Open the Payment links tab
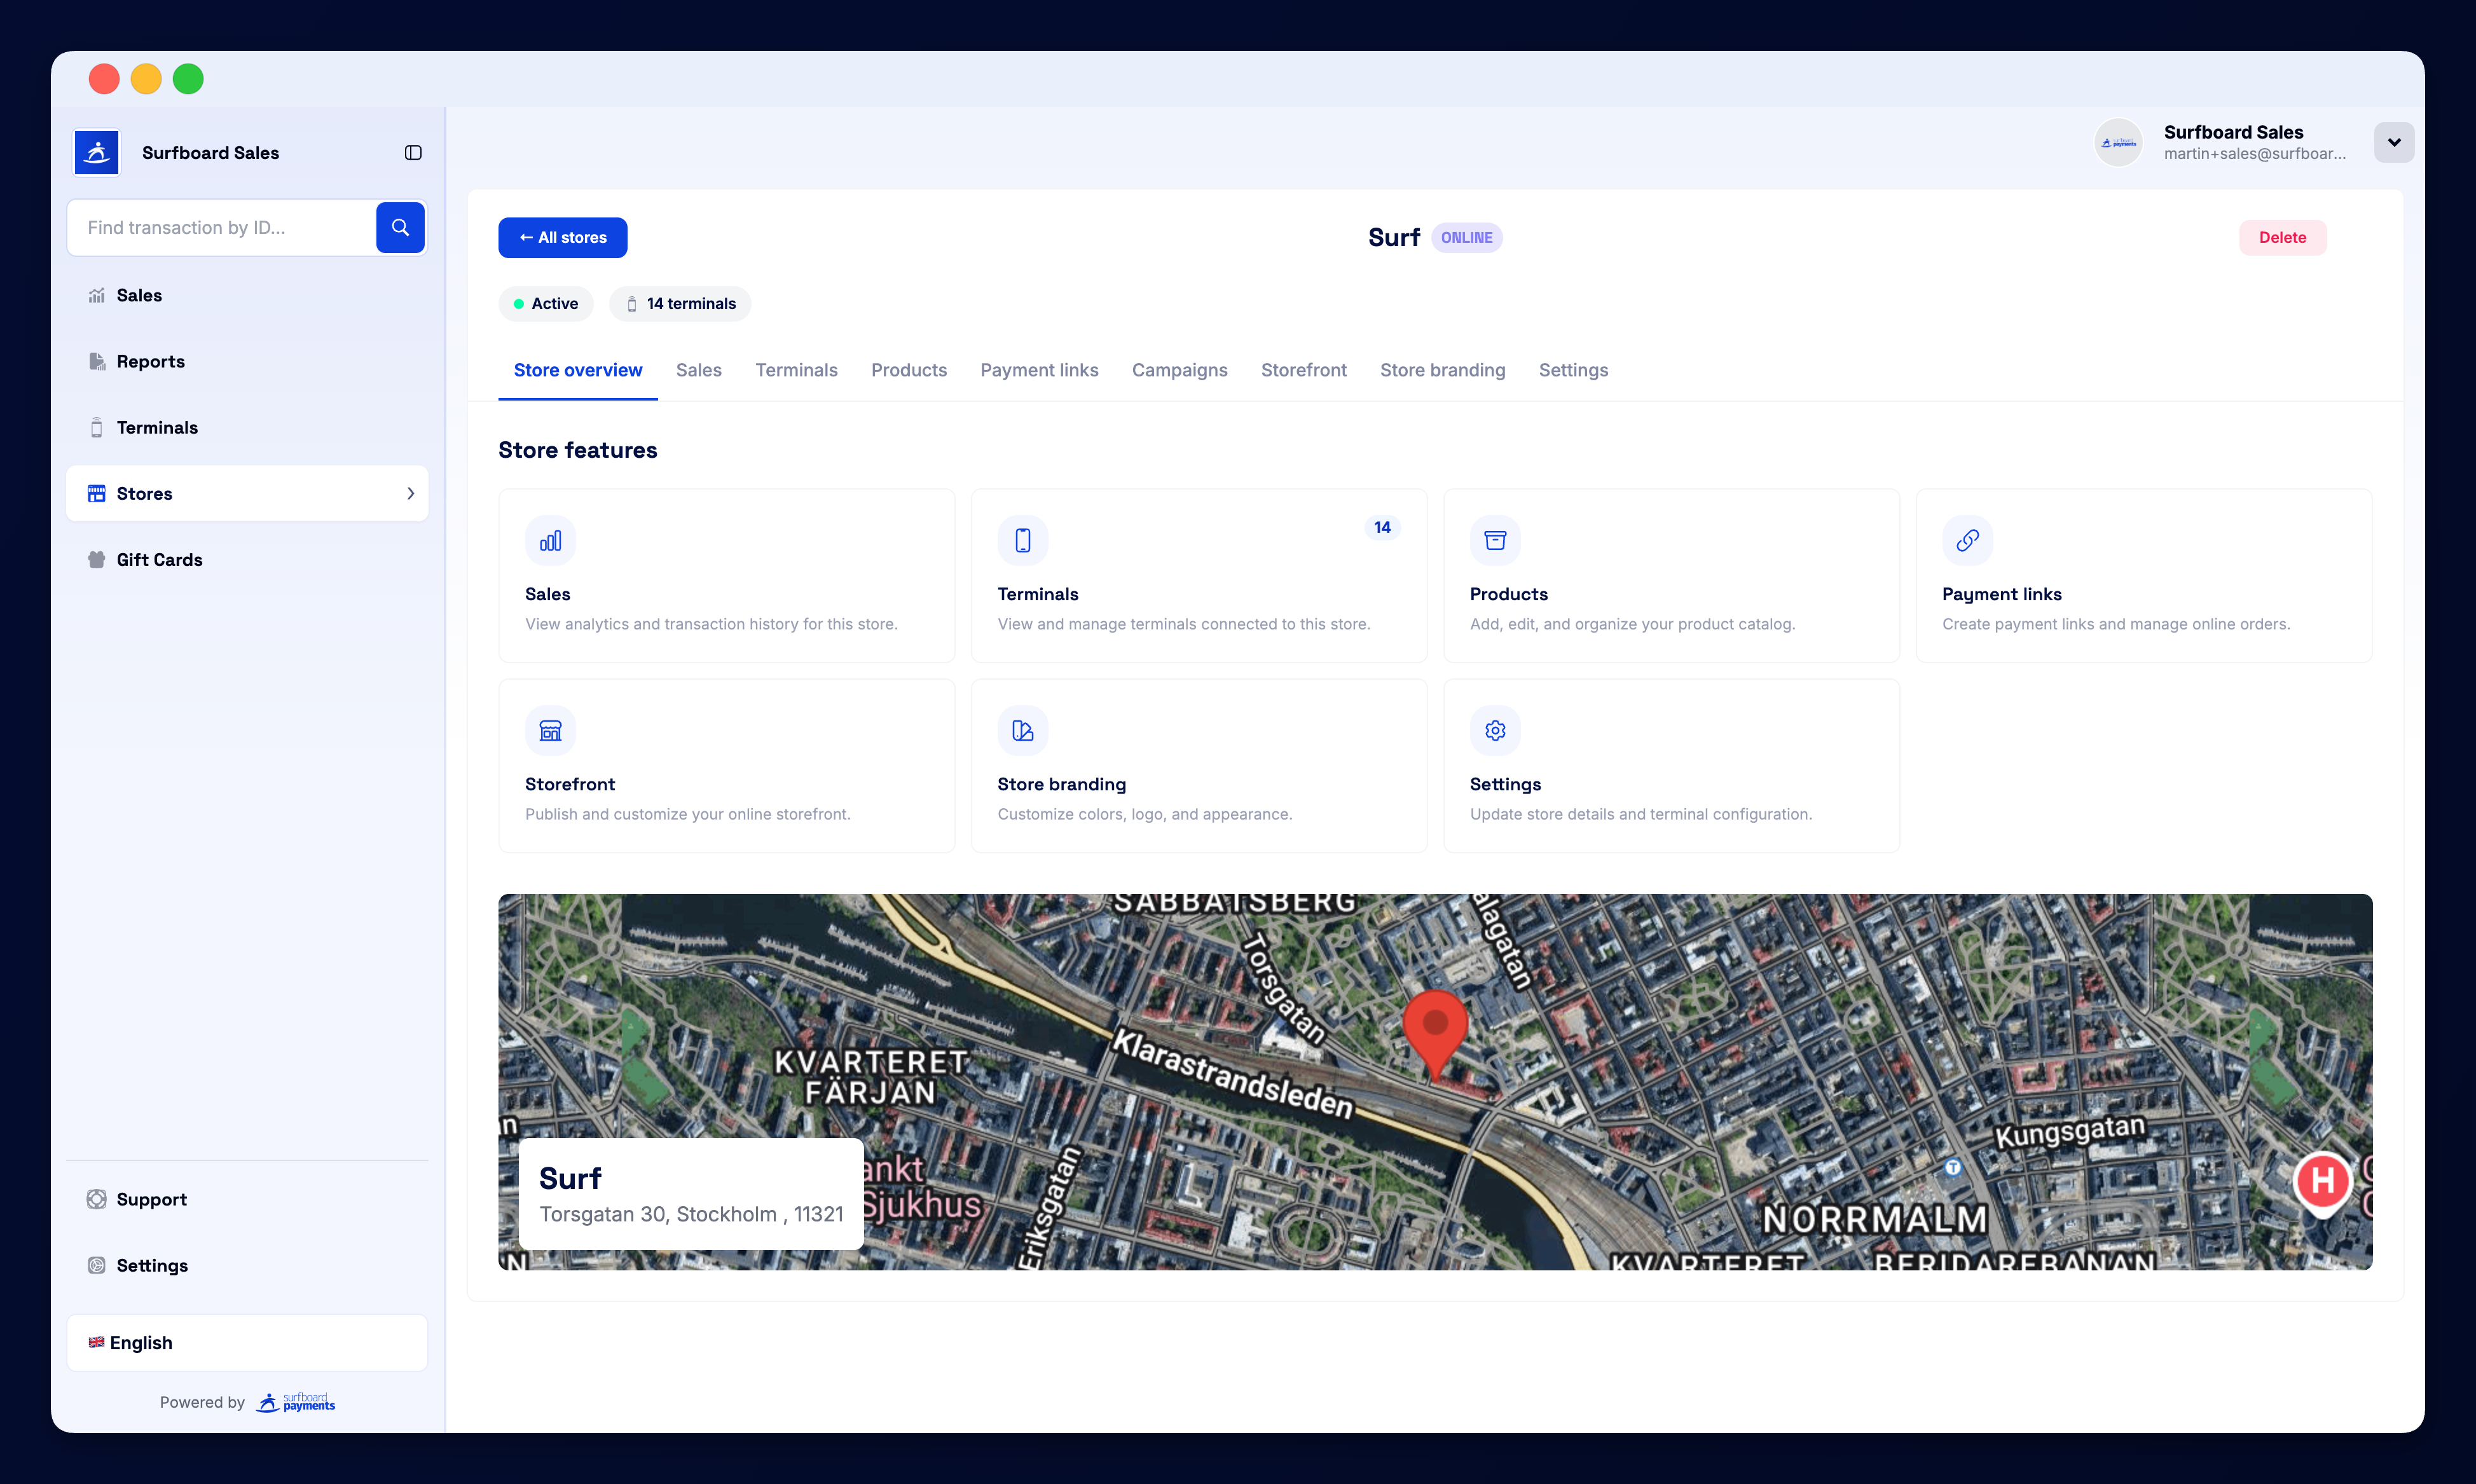 pyautogui.click(x=1039, y=370)
